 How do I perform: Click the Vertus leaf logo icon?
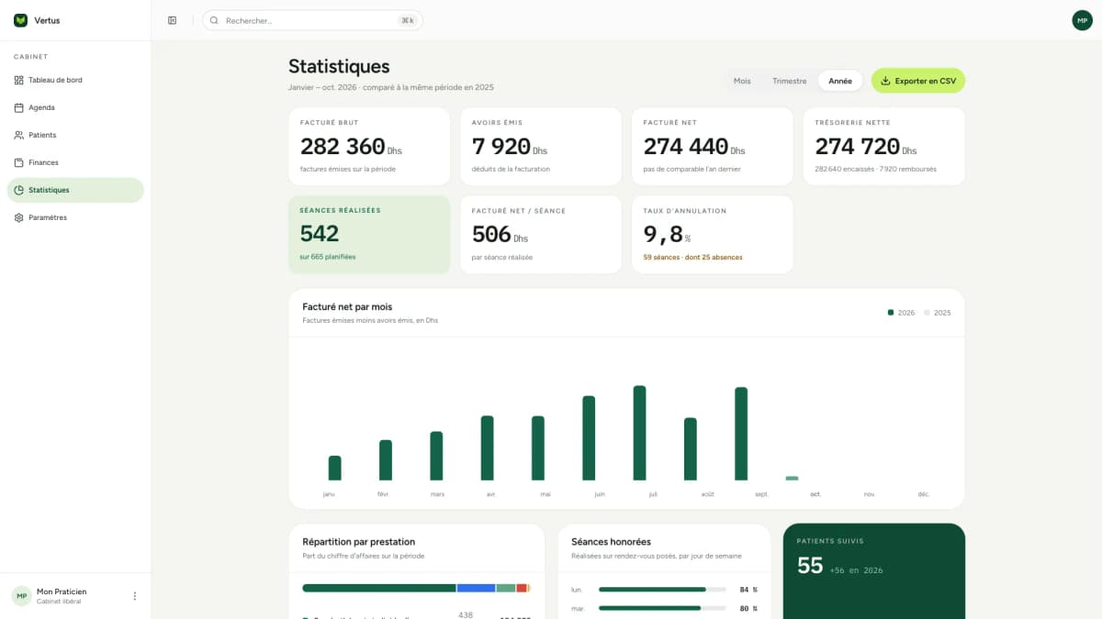20,20
